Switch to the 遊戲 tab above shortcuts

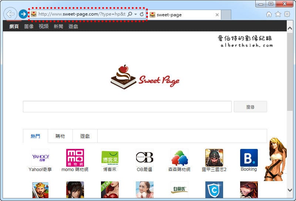pyautogui.click(x=85, y=136)
